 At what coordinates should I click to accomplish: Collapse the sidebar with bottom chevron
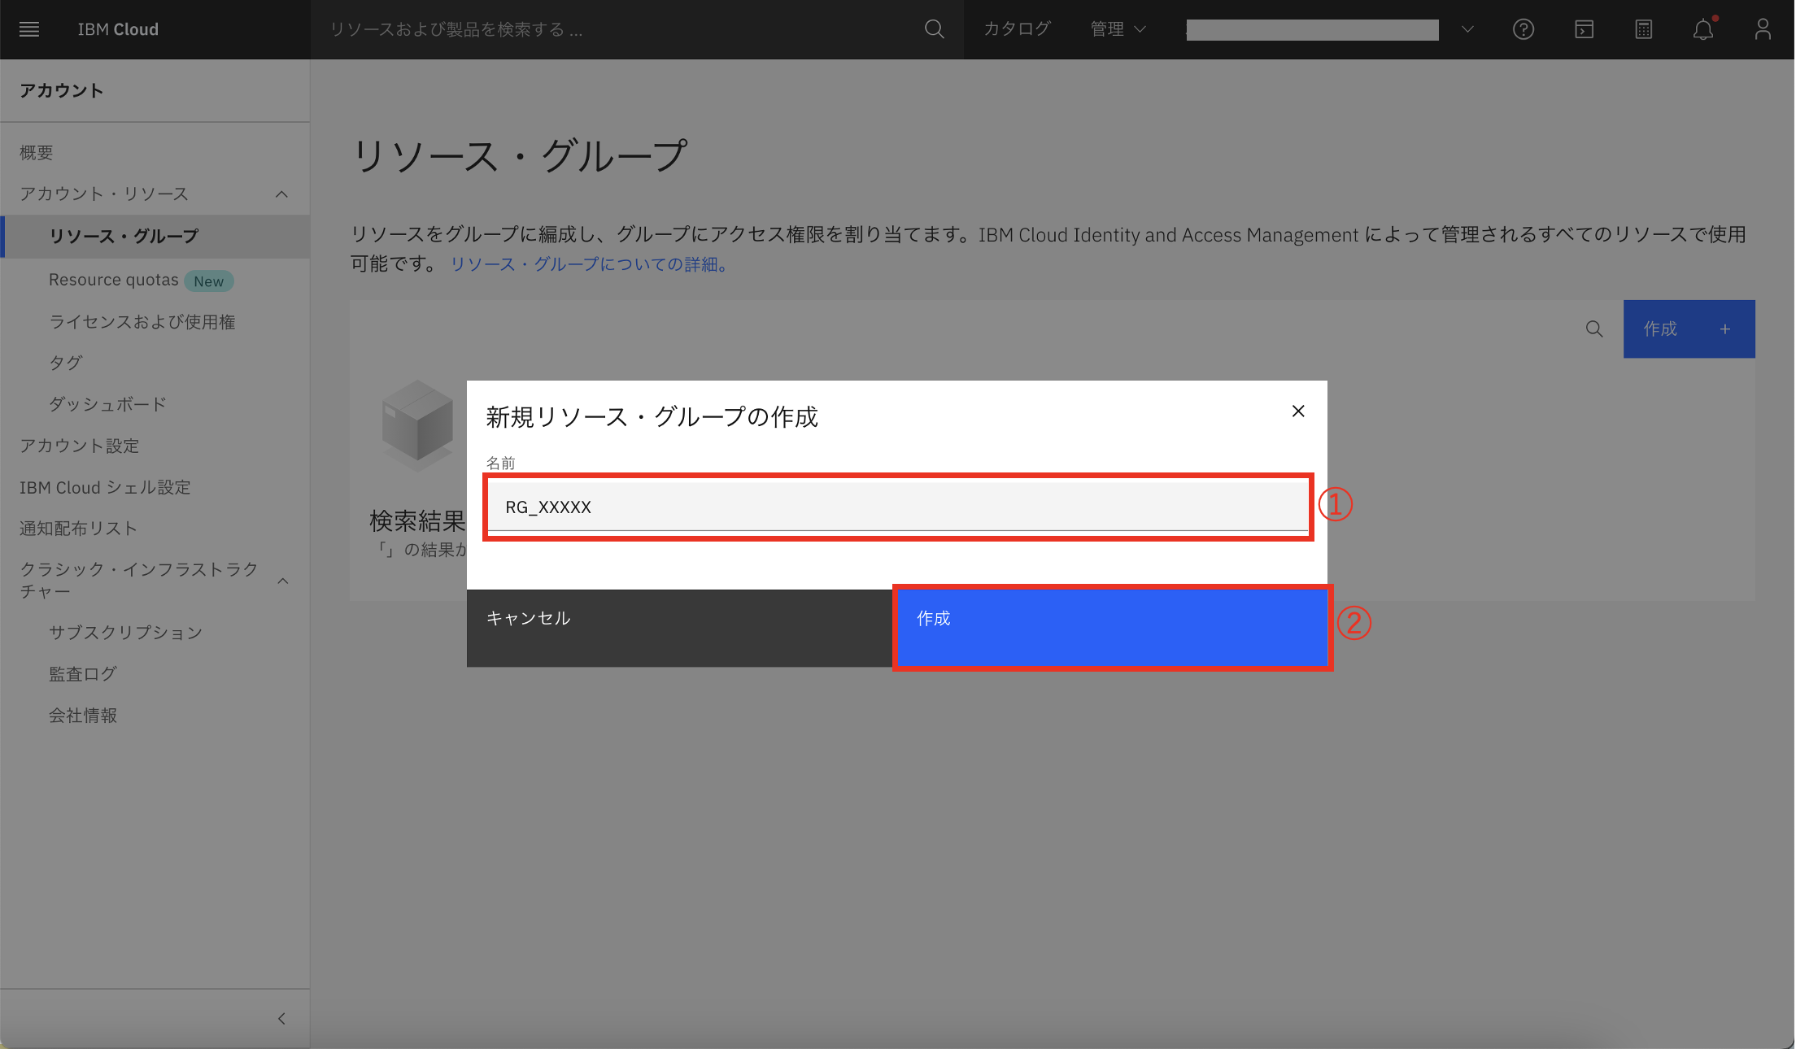coord(281,1019)
